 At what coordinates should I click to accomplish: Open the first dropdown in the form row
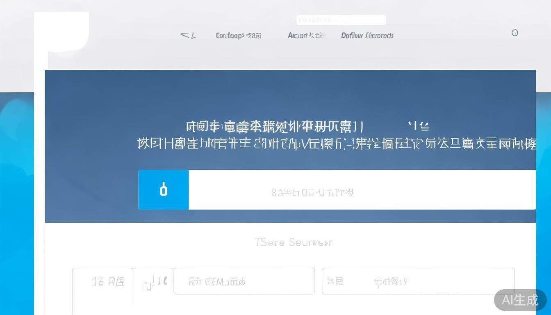coord(102,281)
